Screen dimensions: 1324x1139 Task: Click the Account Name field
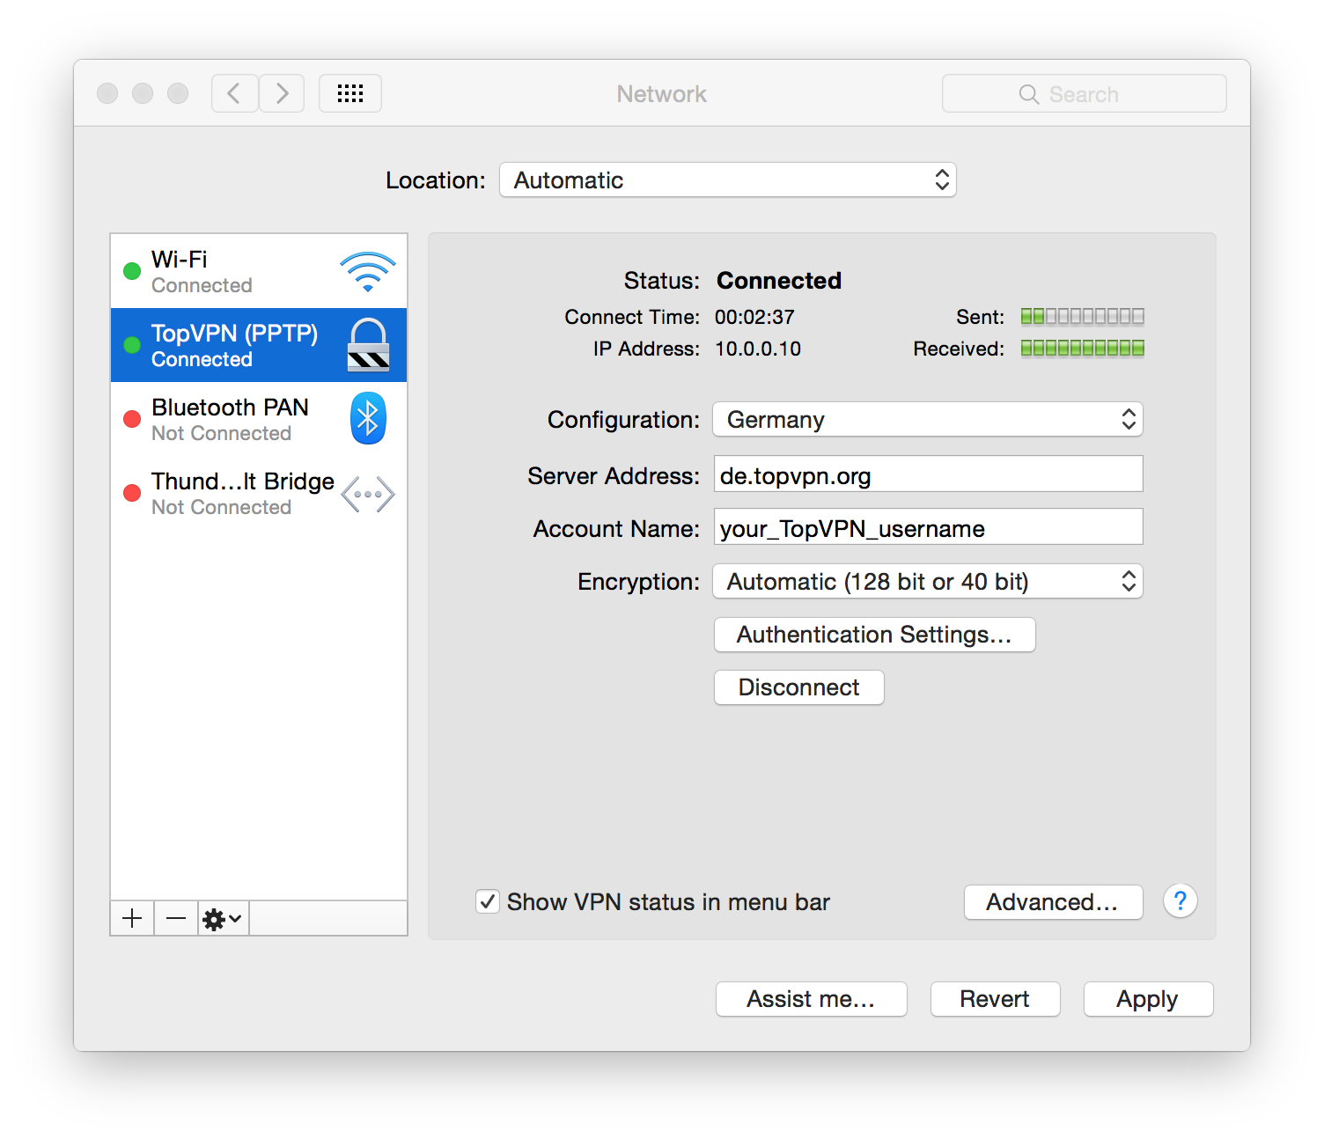[928, 526]
